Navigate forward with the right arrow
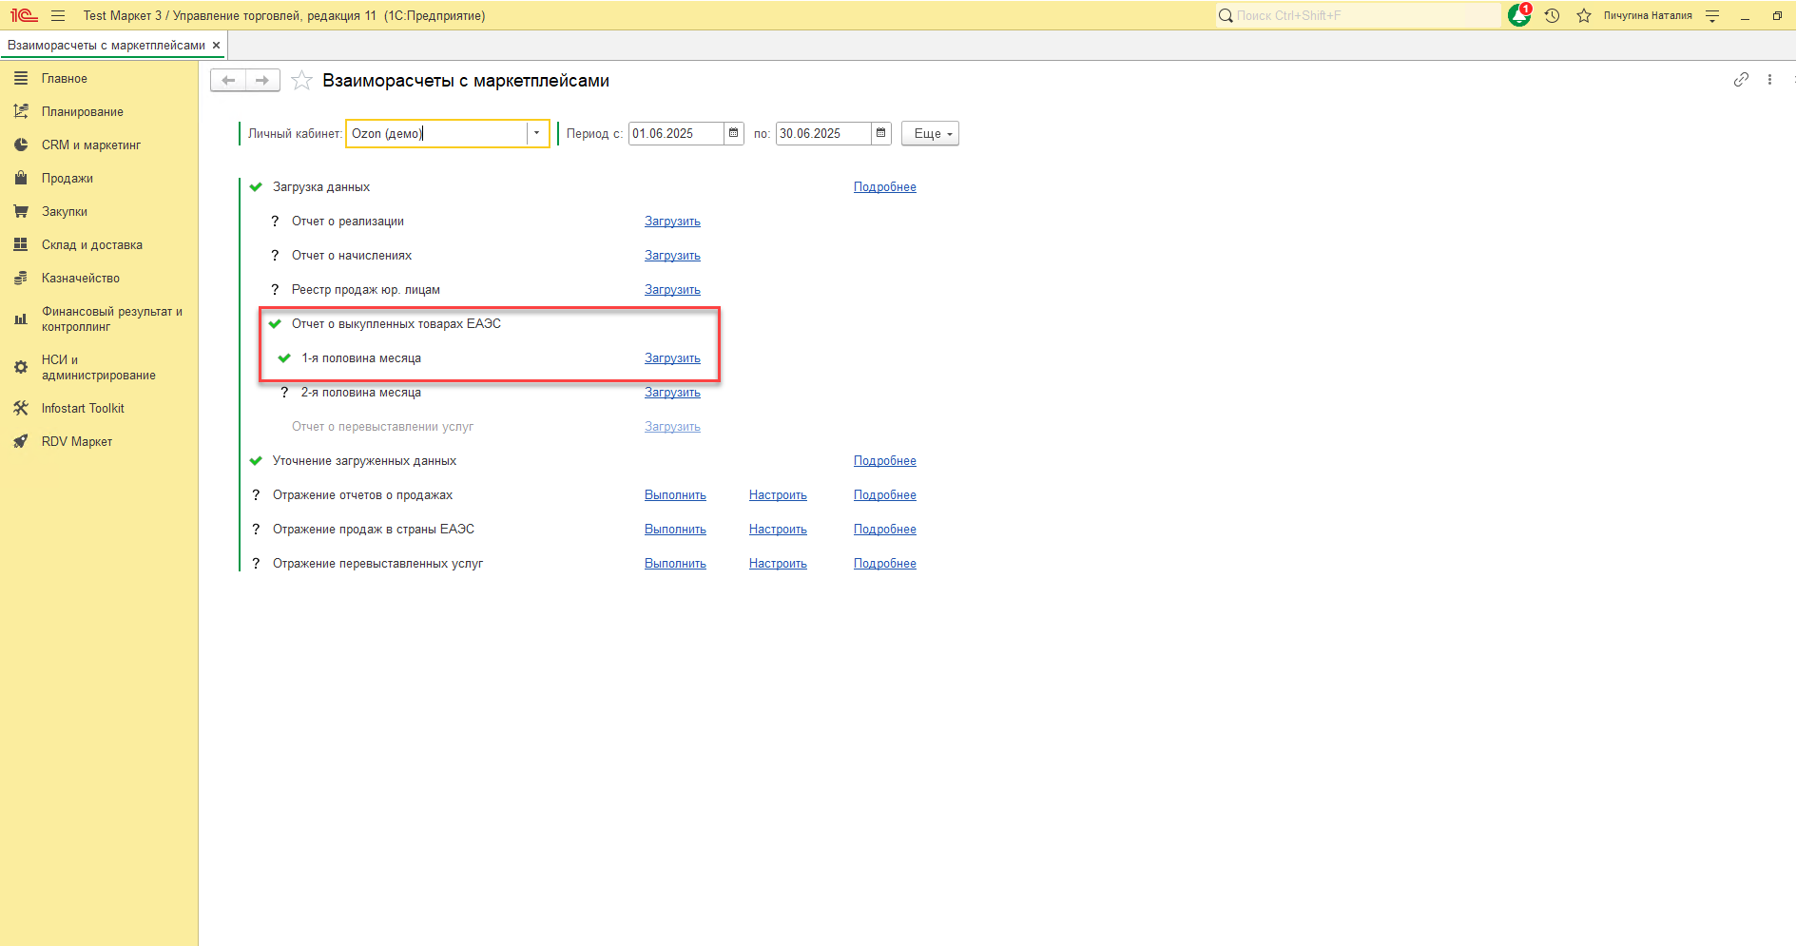Image resolution: width=1796 pixels, height=946 pixels. tap(262, 81)
